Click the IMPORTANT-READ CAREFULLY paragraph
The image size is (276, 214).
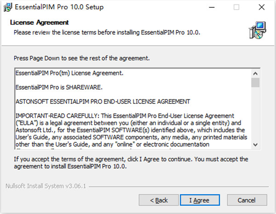pyautogui.click(x=129, y=127)
